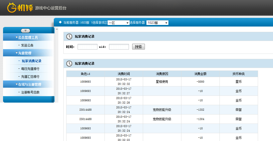Click the 搜索 button
This screenshot has height=141, width=273.
pos(139,47)
